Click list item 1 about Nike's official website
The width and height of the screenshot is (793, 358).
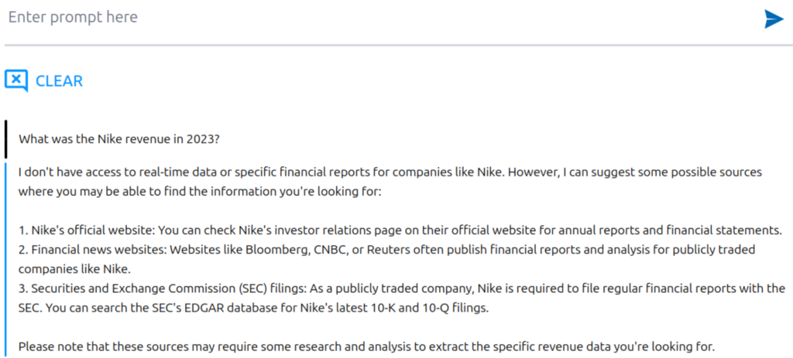click(x=400, y=230)
